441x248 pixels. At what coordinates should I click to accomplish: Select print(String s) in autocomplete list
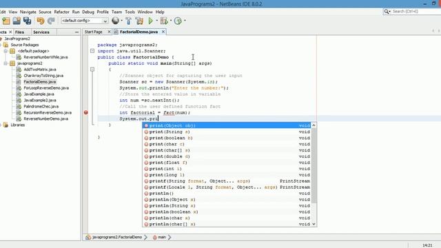(227, 132)
